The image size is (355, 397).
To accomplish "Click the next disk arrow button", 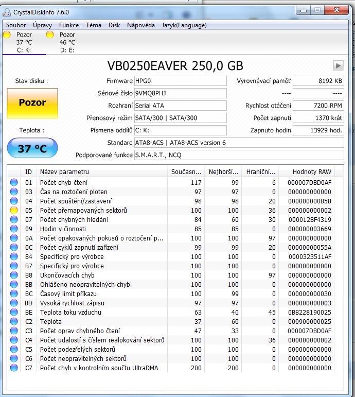I will [x=338, y=65].
